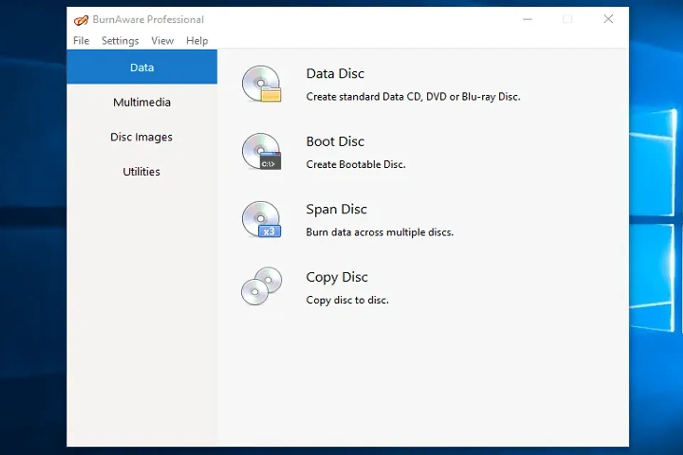Switch to the Multimedia category

pos(142,102)
